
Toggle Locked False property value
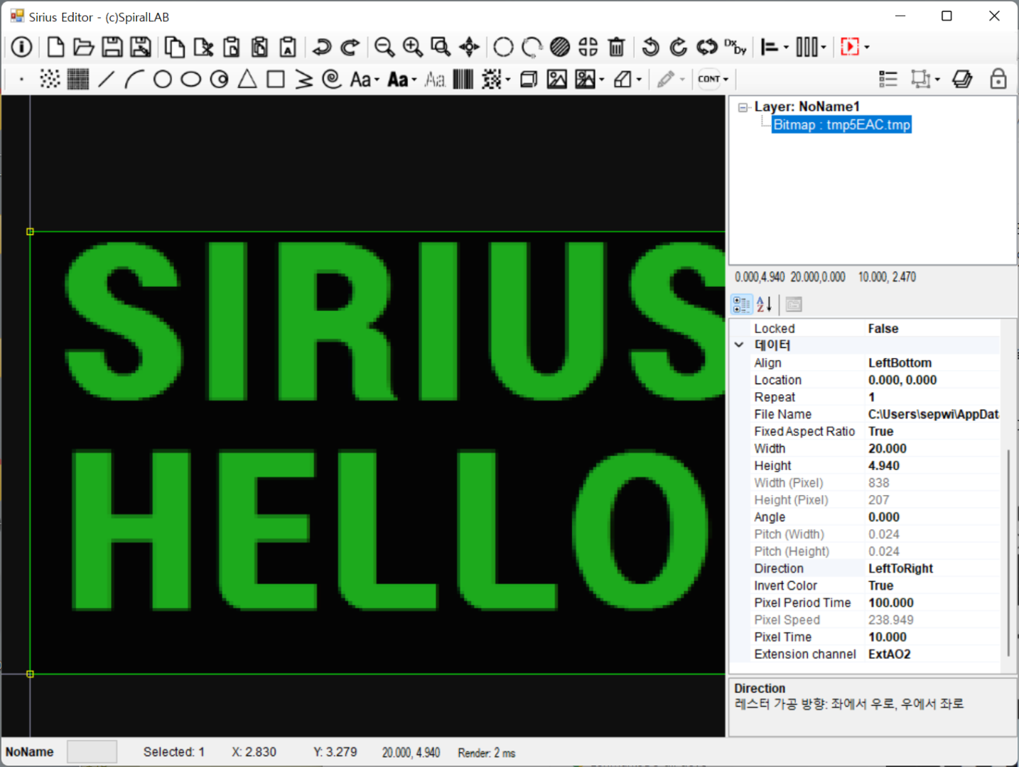(932, 329)
